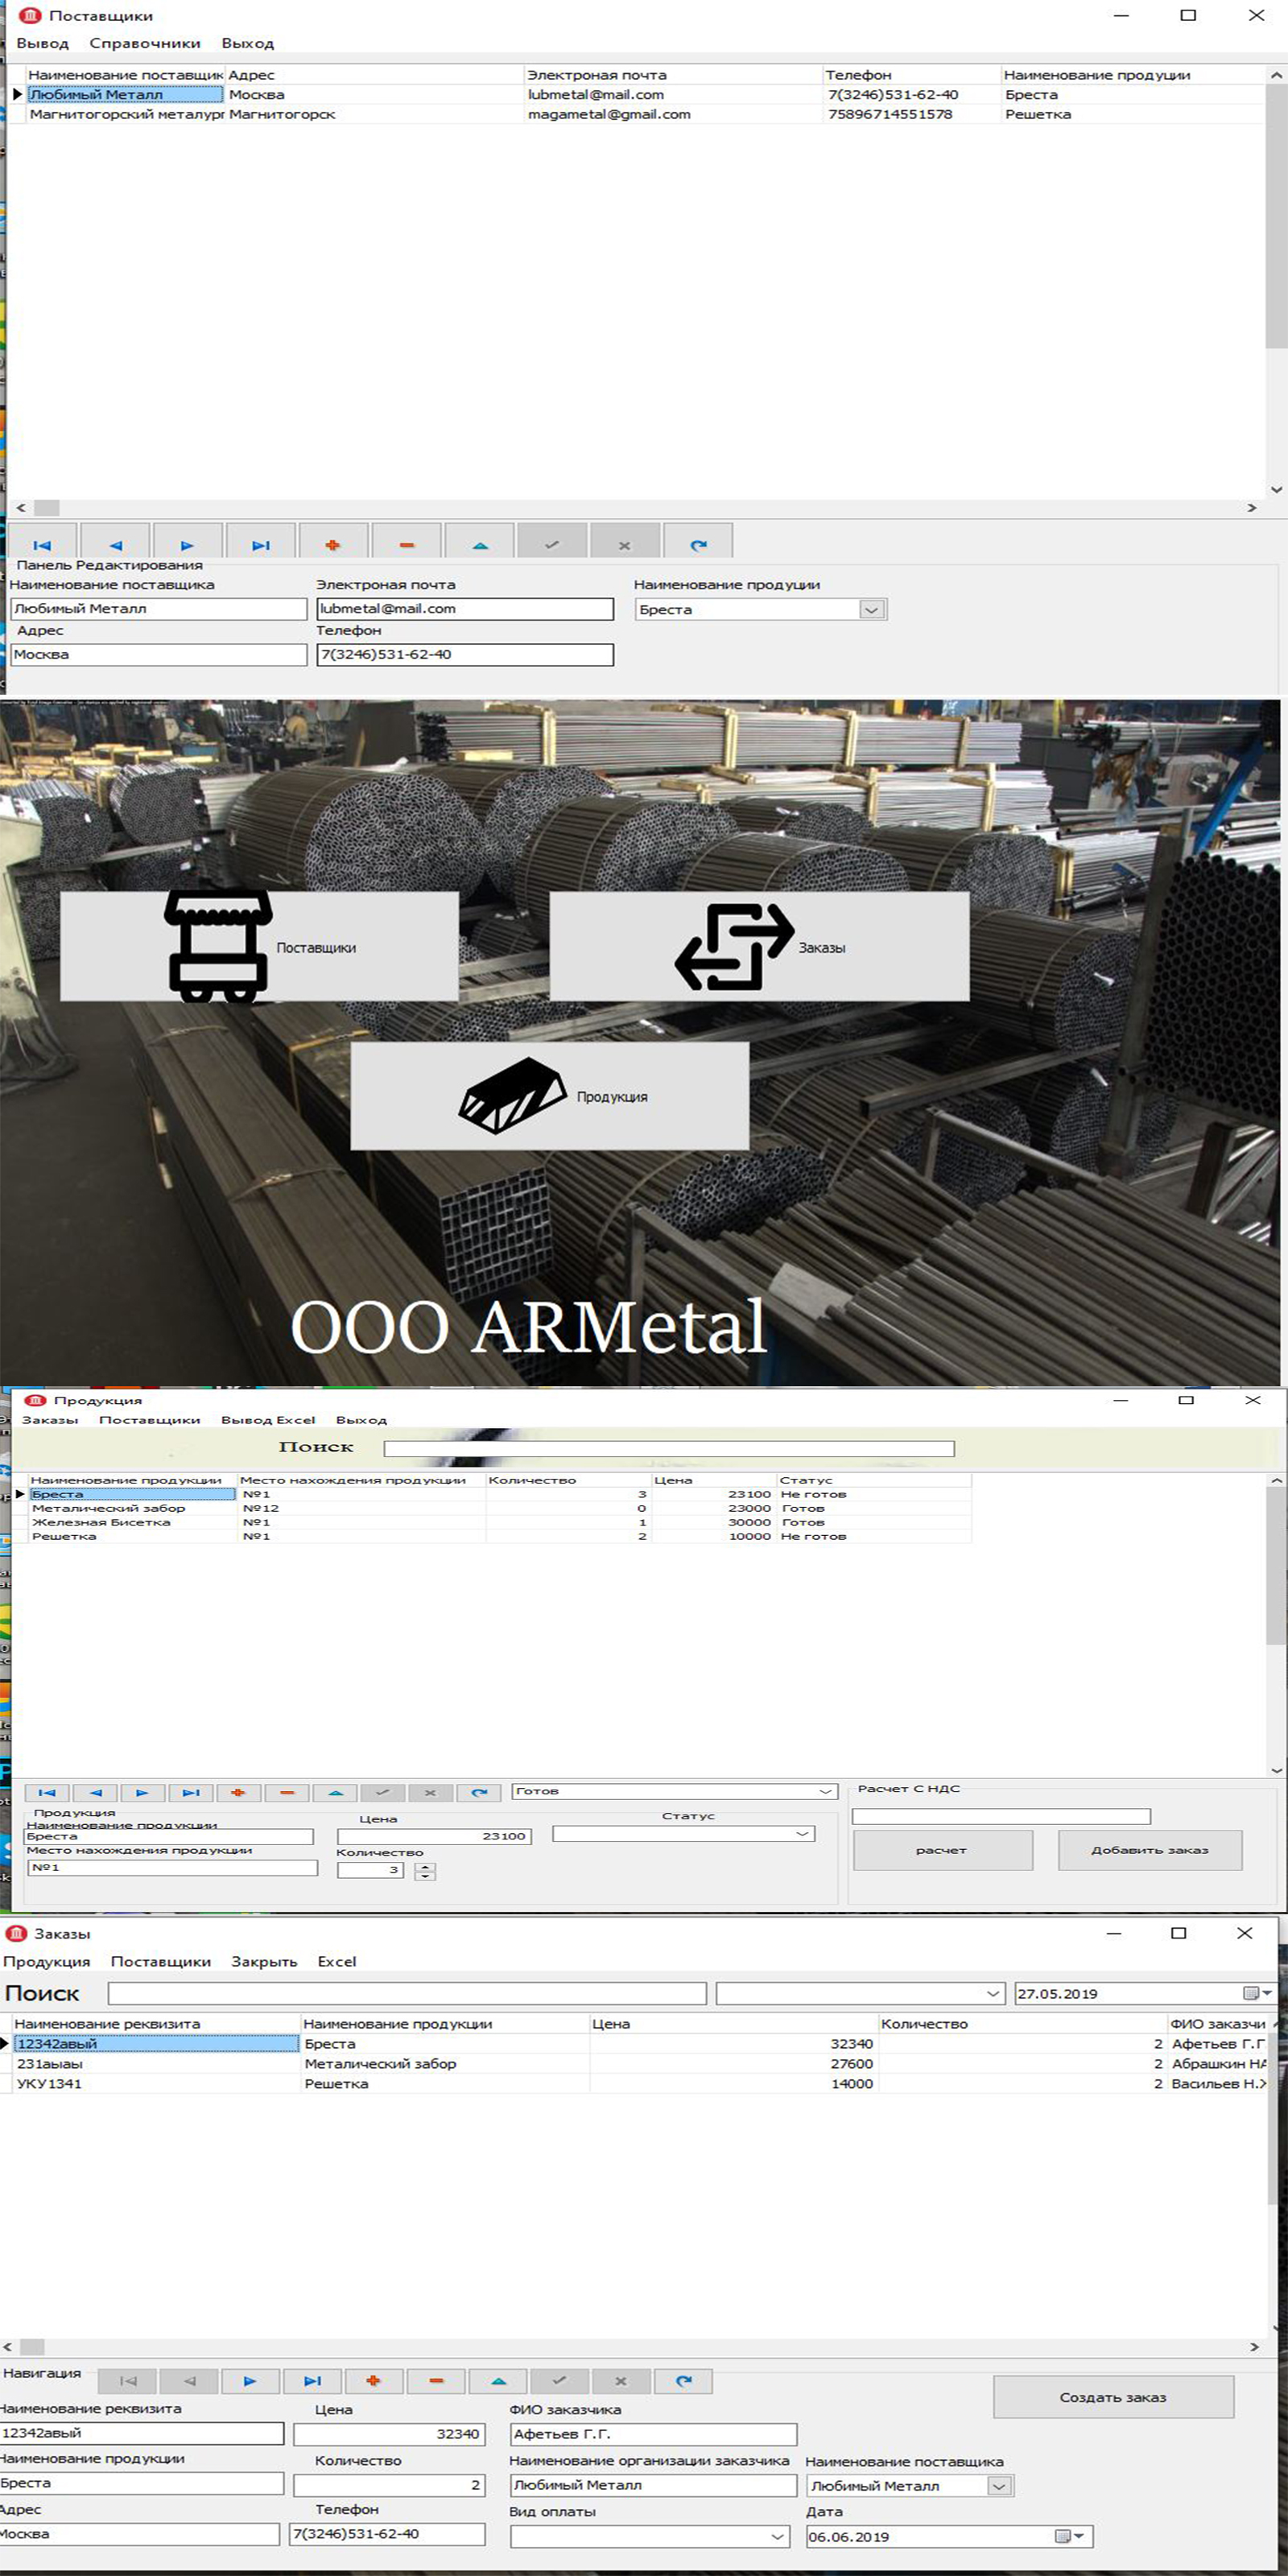Click Закрыть menu in Заказы window

click(x=264, y=1962)
